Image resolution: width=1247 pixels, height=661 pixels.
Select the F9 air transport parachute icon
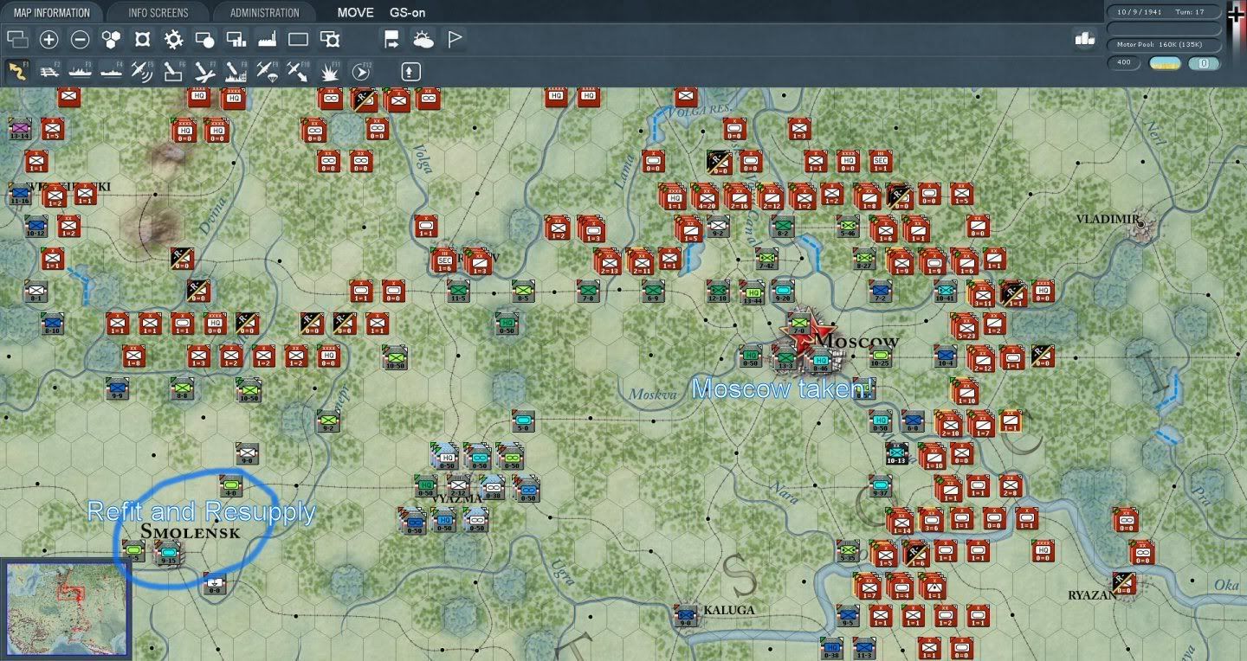(x=267, y=72)
